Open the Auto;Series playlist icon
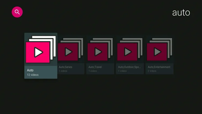 [71, 49]
